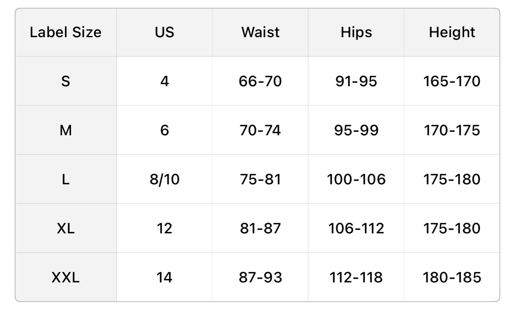Select the Waist column header

[260, 32]
